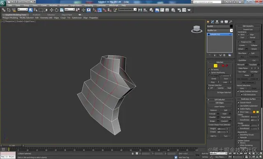
Task: Toggle Delete Isolated Vertices checkbox
Action: coord(238,91)
